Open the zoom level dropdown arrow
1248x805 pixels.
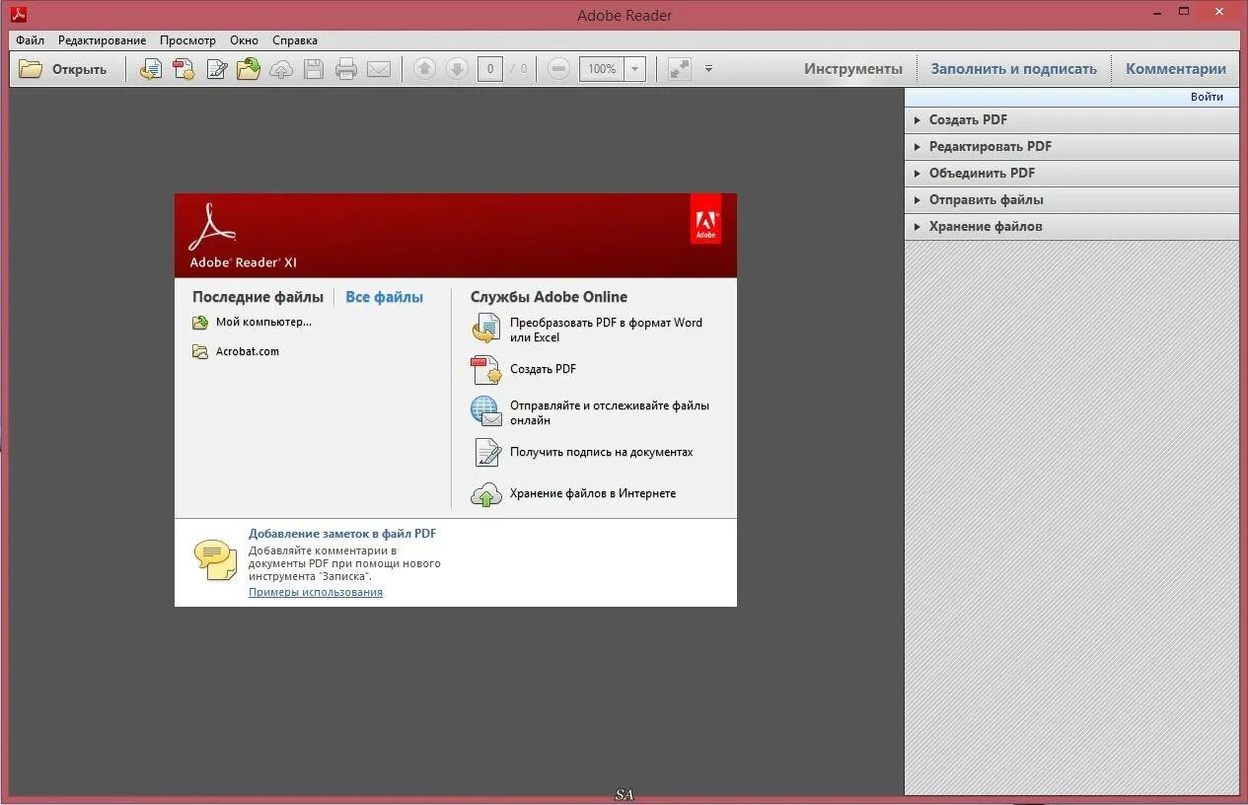(x=635, y=69)
